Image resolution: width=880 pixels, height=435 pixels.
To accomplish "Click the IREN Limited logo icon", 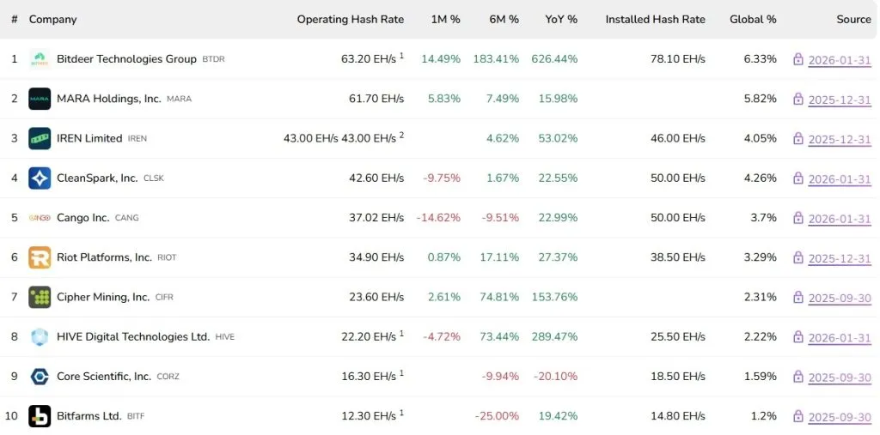I will tap(40, 138).
